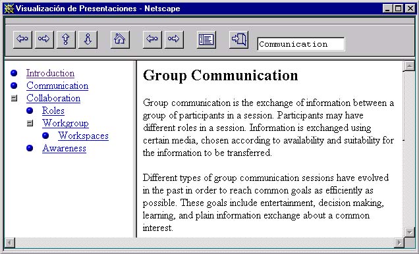Click the Group Communication heading

click(x=221, y=75)
